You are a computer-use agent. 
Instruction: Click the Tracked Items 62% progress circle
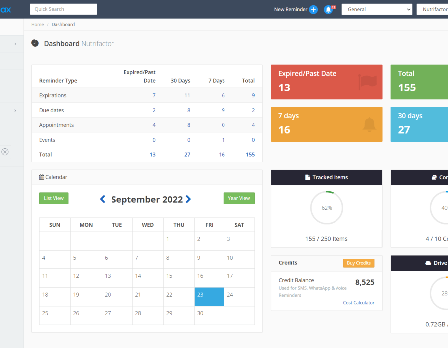point(327,208)
